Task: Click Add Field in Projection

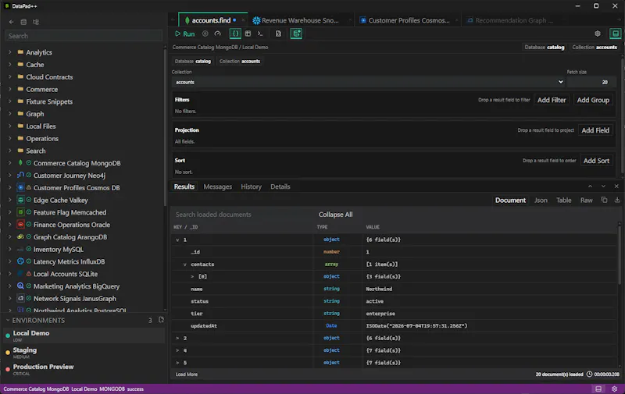Action: point(595,130)
